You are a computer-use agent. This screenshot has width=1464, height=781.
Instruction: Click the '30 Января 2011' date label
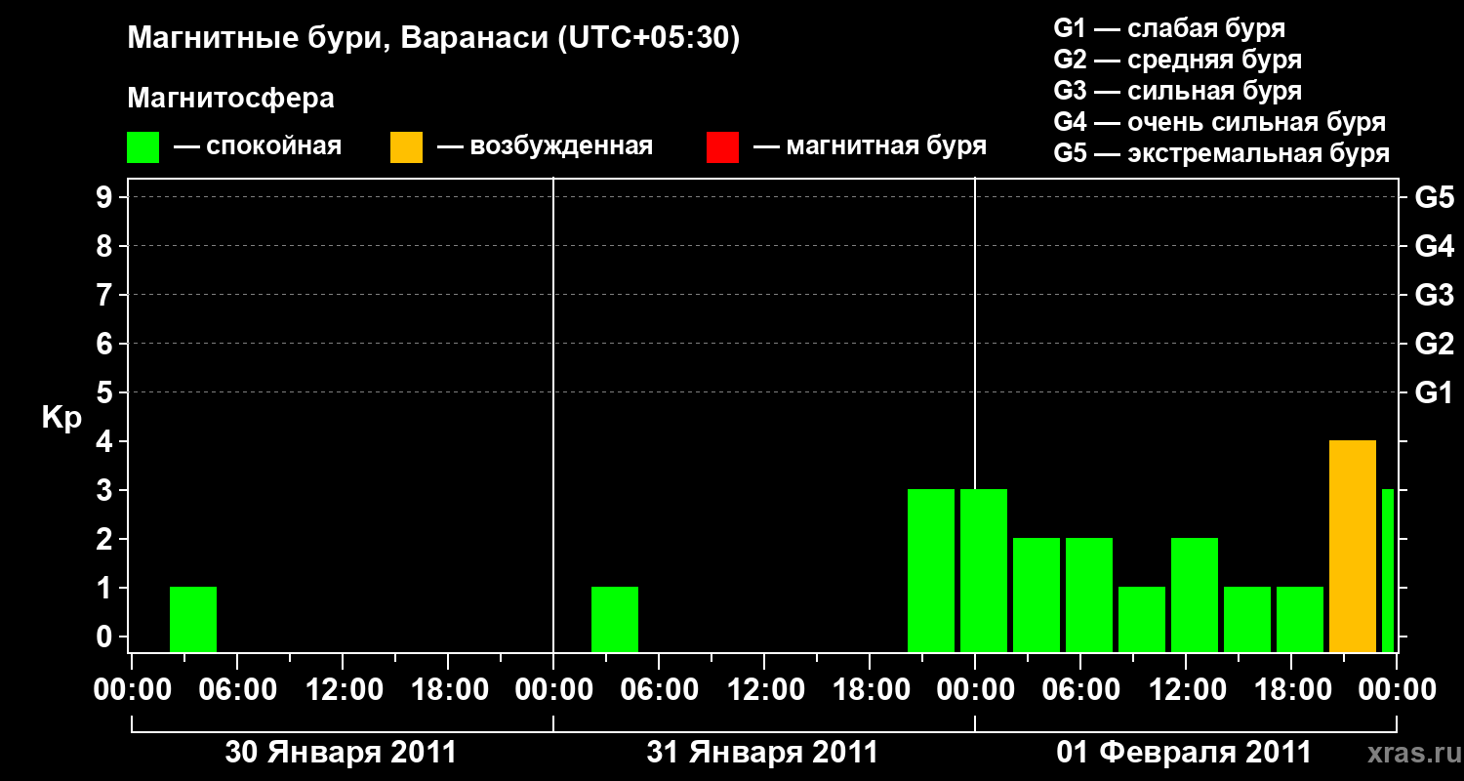click(x=341, y=753)
